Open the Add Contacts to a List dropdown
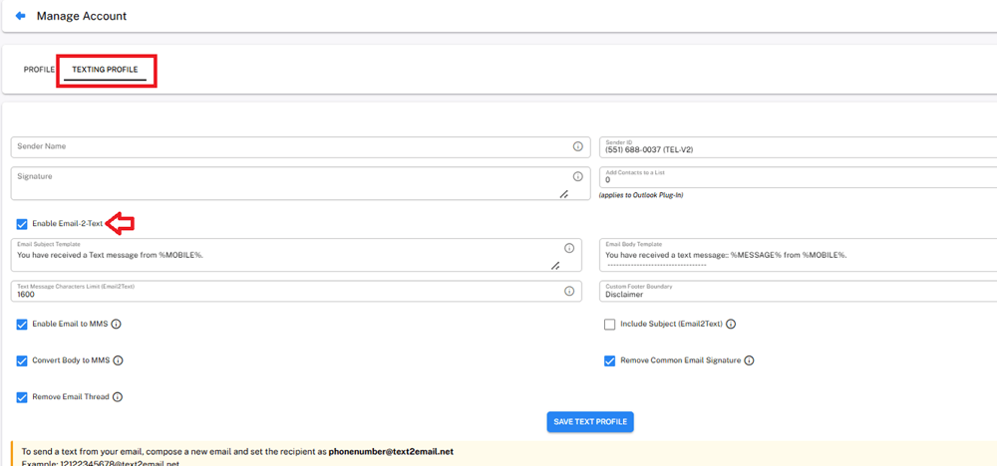 (x=798, y=177)
